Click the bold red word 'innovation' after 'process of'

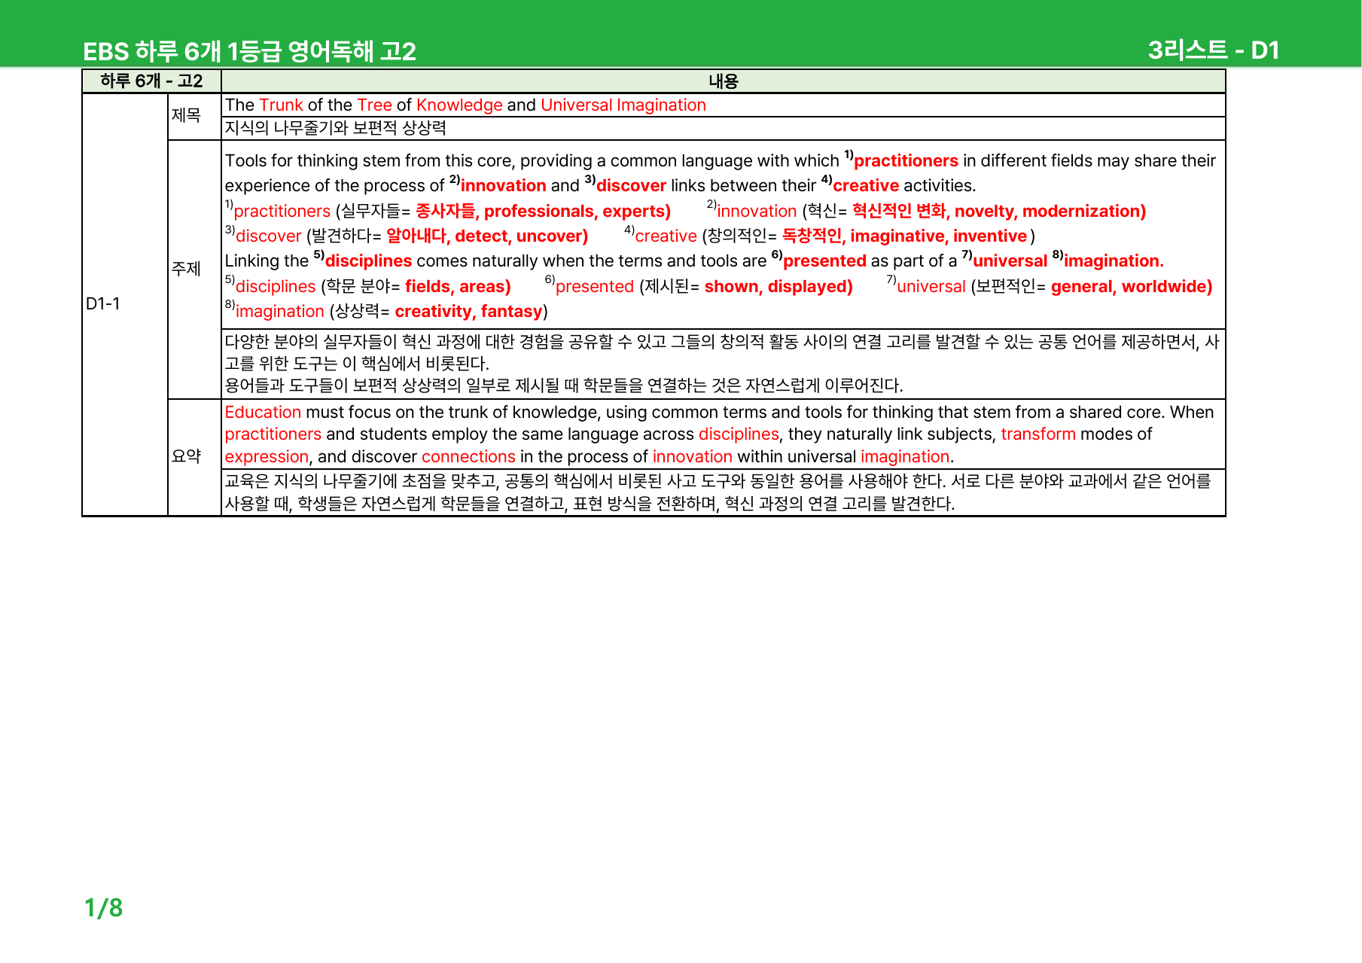(x=503, y=185)
